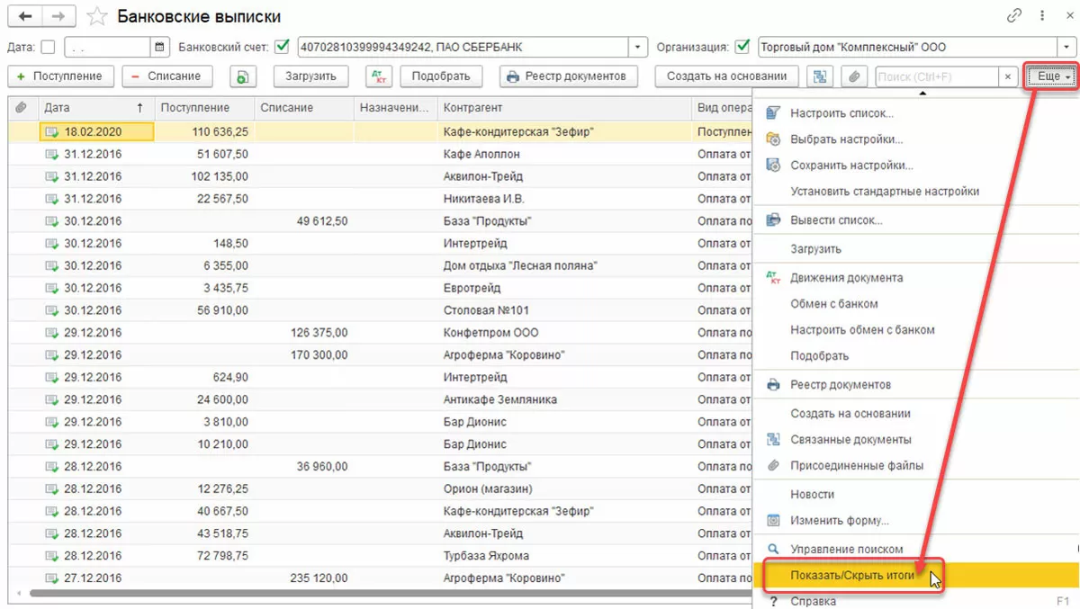Choose Настроить список... from the menu

841,113
